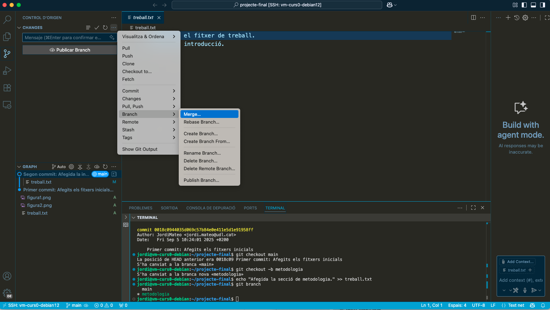Collapse the Graph section
The image size is (550, 310).
pos(19,167)
